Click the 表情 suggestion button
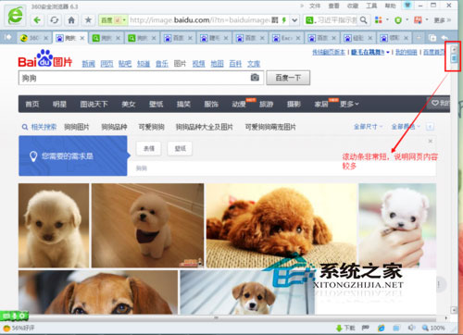Image resolution: width=463 pixels, height=335 pixels. click(x=149, y=149)
